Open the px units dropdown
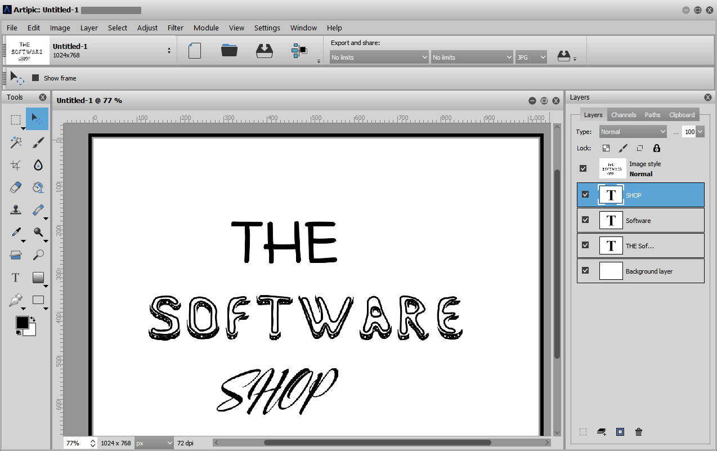 coord(154,443)
